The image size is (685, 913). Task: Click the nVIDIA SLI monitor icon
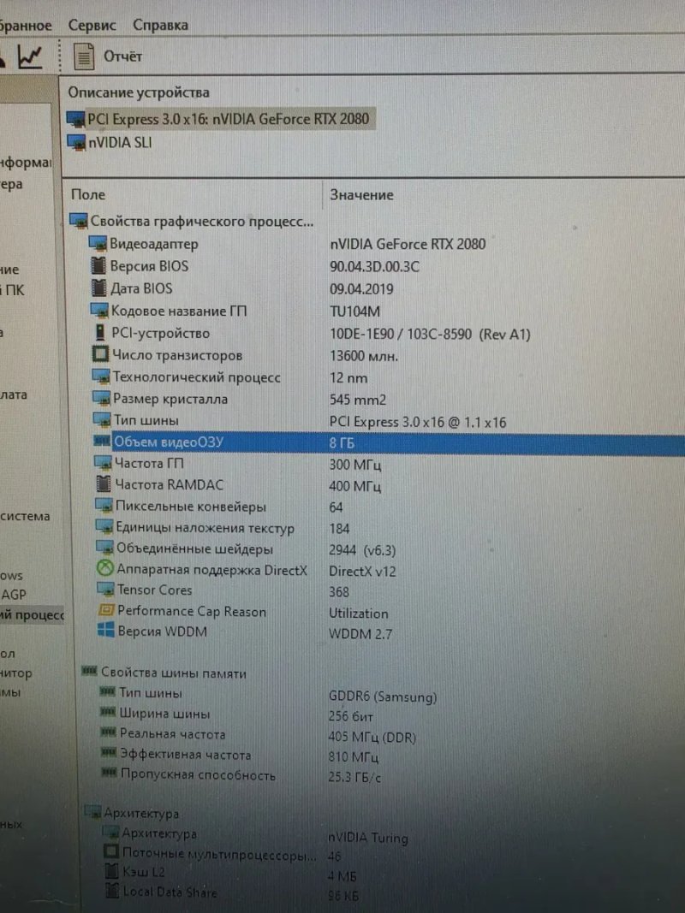(x=76, y=142)
